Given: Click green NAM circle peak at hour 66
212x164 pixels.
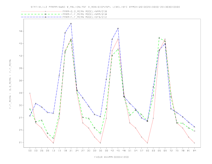Looking at the screenshot, I should (159, 38).
